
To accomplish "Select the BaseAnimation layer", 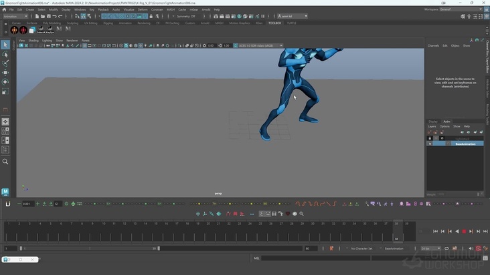I will 465,144.
